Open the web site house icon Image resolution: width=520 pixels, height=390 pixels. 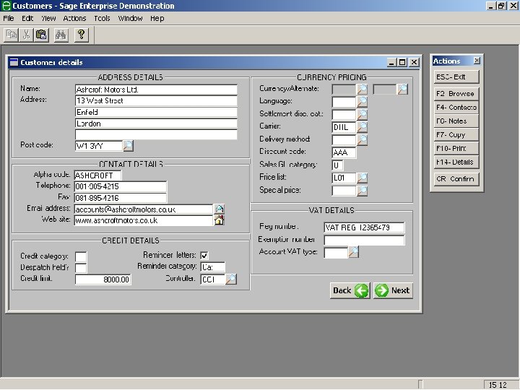[x=219, y=220]
